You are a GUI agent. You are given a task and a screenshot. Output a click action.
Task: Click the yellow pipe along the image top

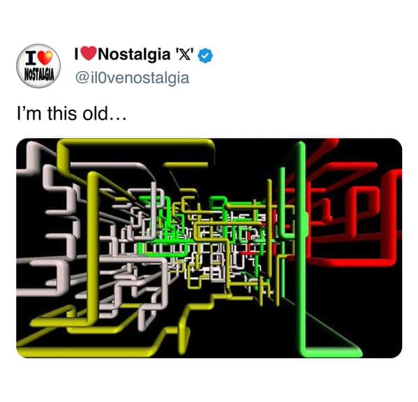(136, 143)
